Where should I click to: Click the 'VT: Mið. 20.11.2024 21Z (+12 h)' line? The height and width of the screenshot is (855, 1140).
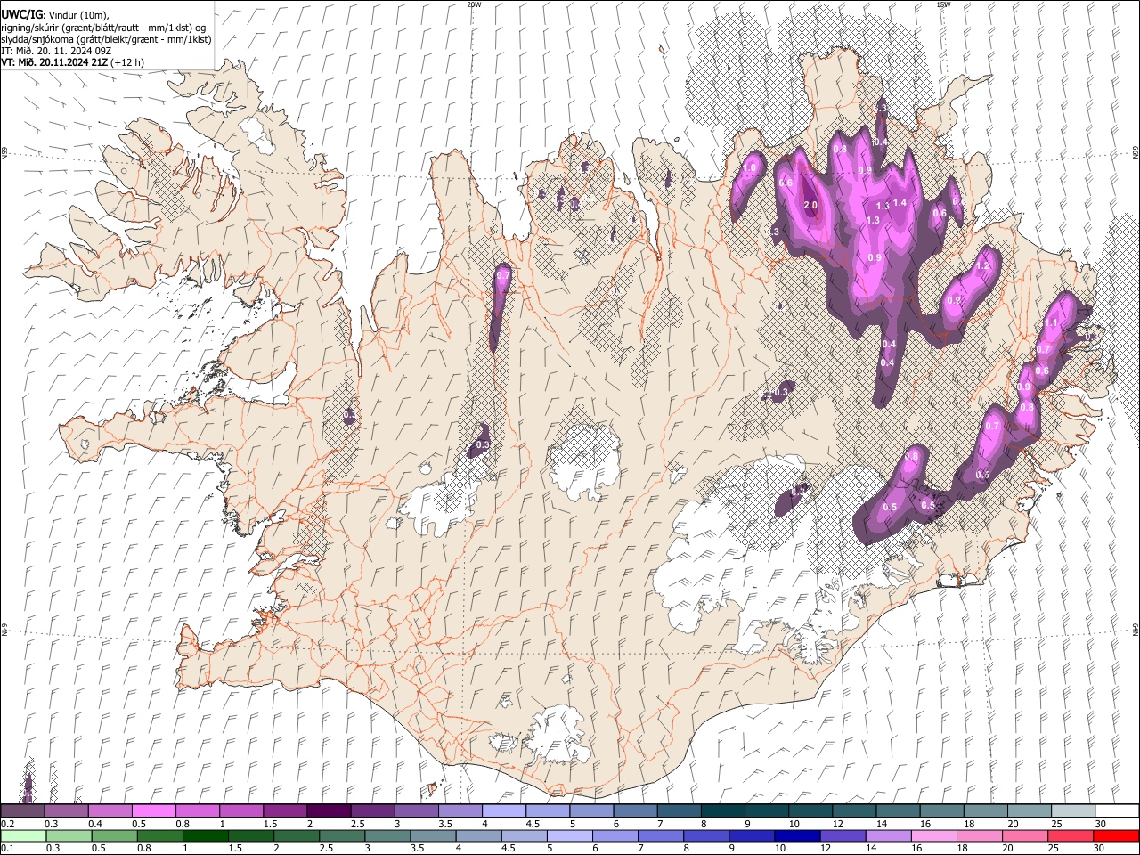click(73, 62)
